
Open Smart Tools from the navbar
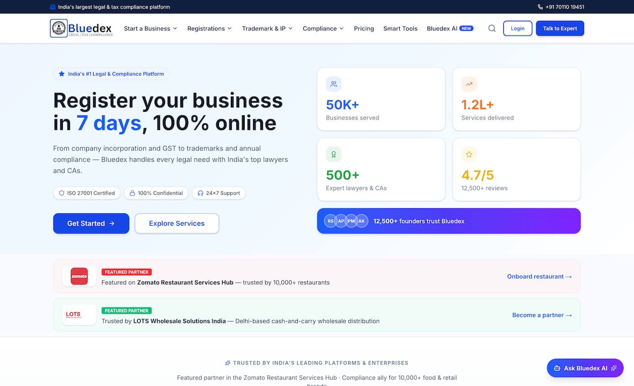click(400, 28)
